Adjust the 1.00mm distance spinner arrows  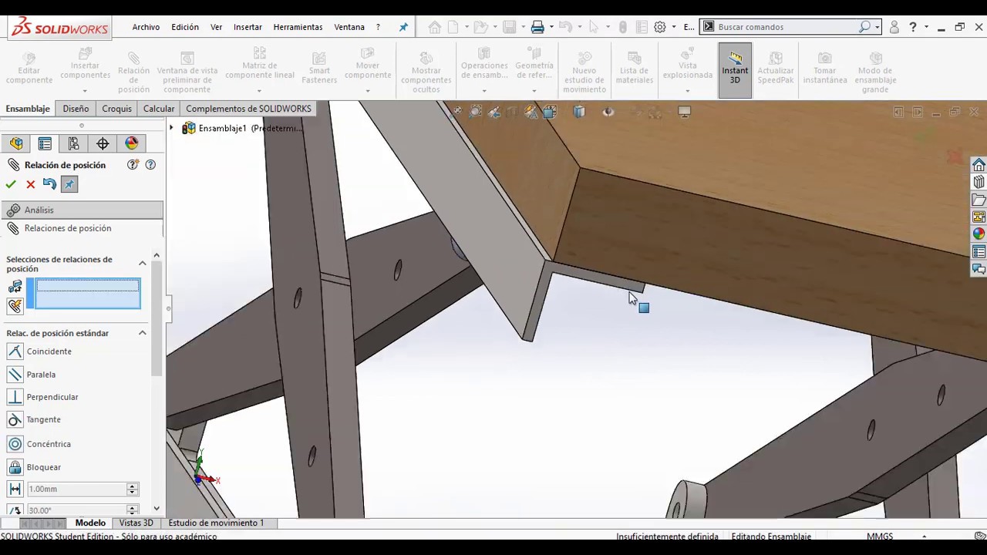133,489
